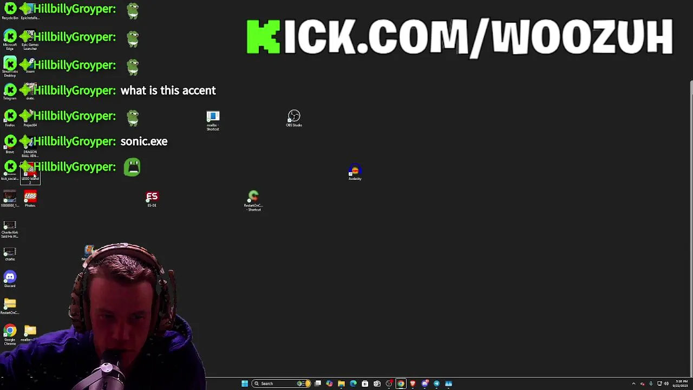Select the Charlie Kirk Said He W... video file

click(x=10, y=229)
